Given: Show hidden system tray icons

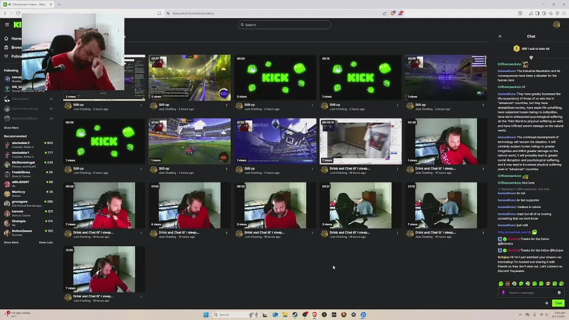Looking at the screenshot, I should click(x=521, y=315).
